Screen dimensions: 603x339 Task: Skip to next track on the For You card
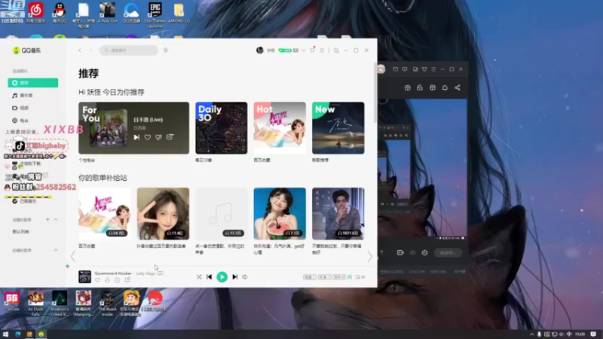tap(136, 137)
